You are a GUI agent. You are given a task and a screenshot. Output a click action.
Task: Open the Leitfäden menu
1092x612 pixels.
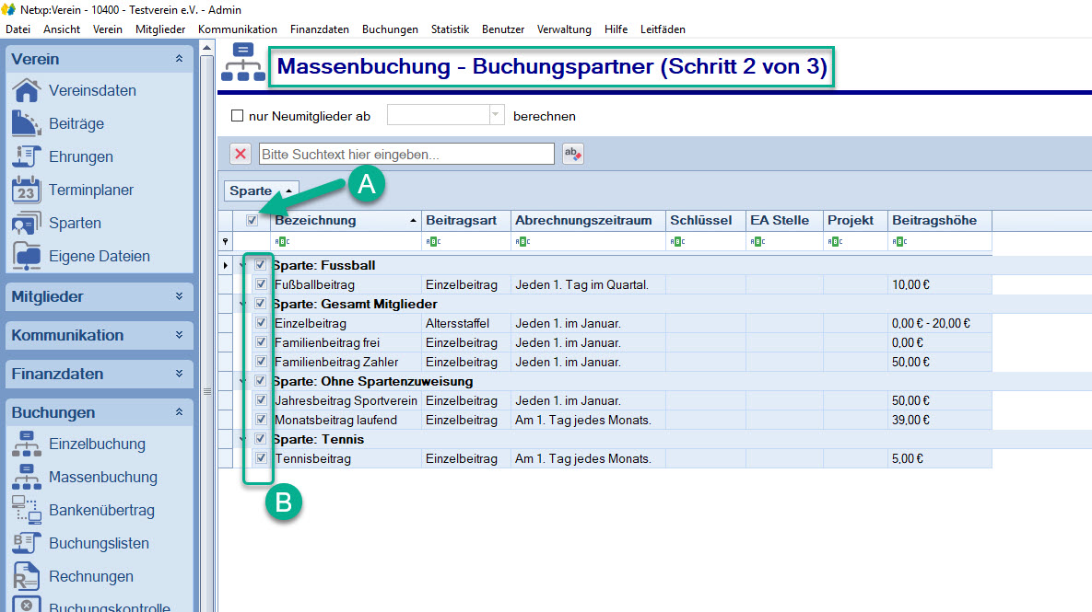pos(663,29)
